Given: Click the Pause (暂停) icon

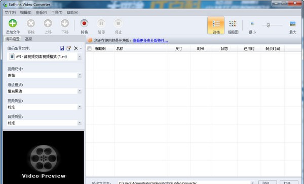Looking at the screenshot, I should (101, 23).
